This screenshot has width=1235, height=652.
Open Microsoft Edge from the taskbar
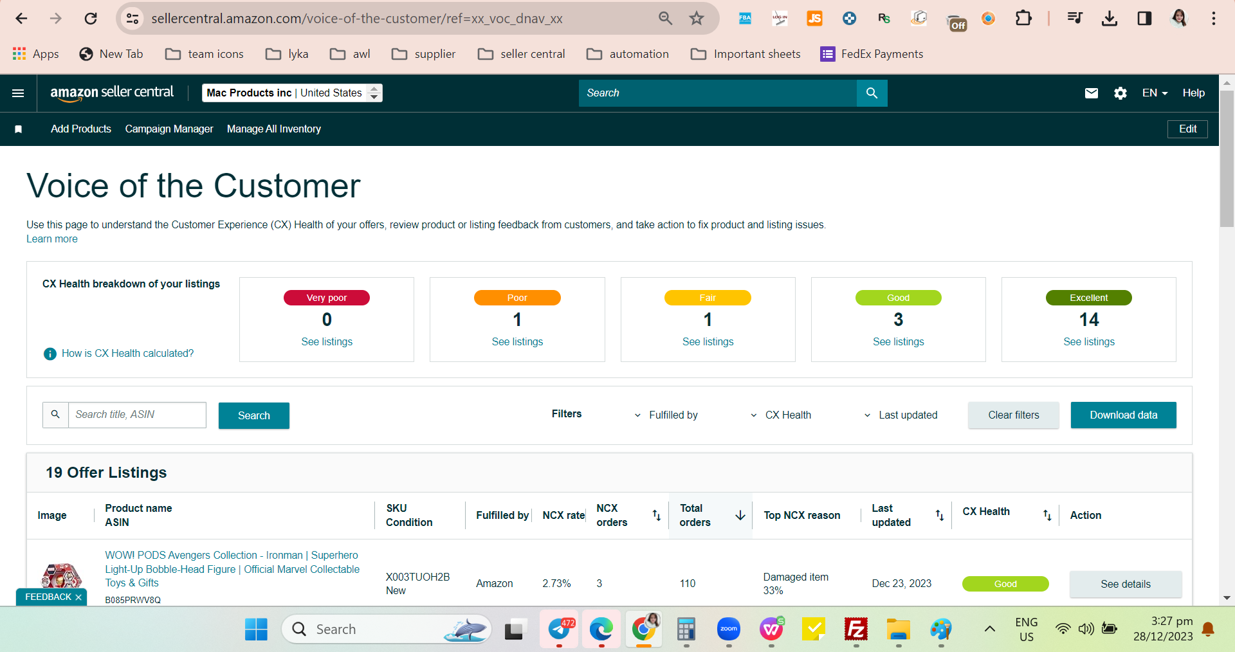click(x=601, y=629)
